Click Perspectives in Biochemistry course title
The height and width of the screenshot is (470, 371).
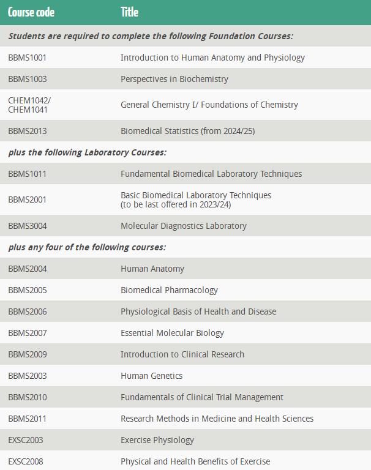click(x=174, y=79)
